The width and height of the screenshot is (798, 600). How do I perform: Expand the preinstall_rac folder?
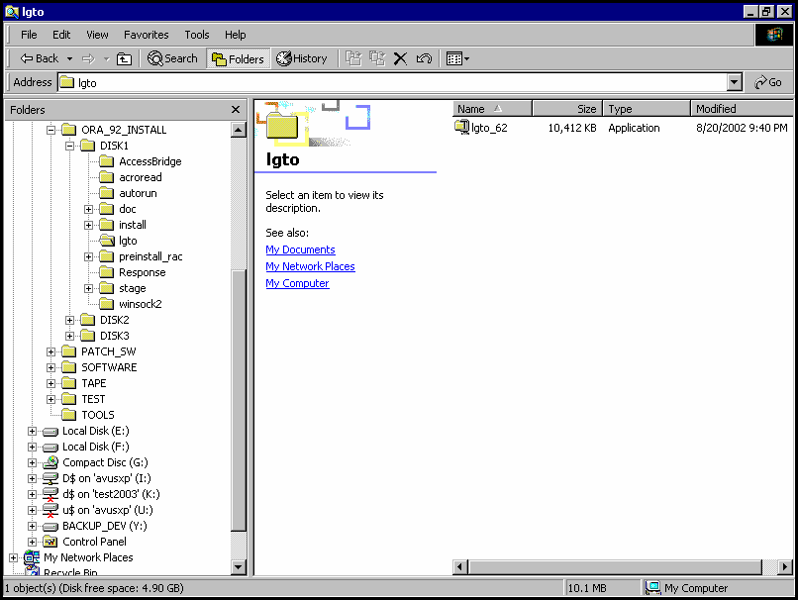pyautogui.click(x=88, y=257)
